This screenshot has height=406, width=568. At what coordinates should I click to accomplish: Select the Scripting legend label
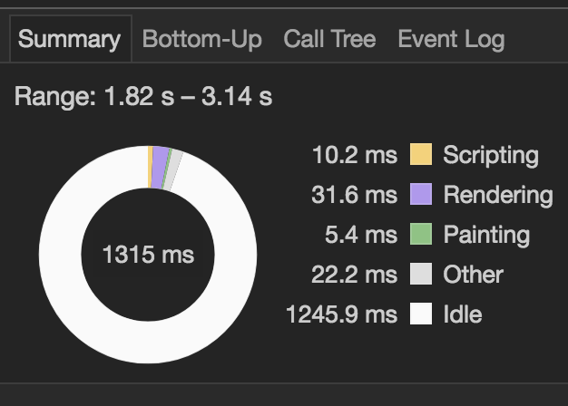pos(491,156)
